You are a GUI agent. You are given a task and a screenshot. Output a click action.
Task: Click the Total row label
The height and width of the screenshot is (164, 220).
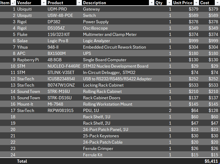(x=22, y=161)
